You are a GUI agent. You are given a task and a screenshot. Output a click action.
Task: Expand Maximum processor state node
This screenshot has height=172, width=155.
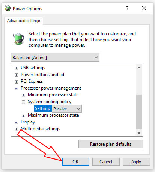point(23,116)
